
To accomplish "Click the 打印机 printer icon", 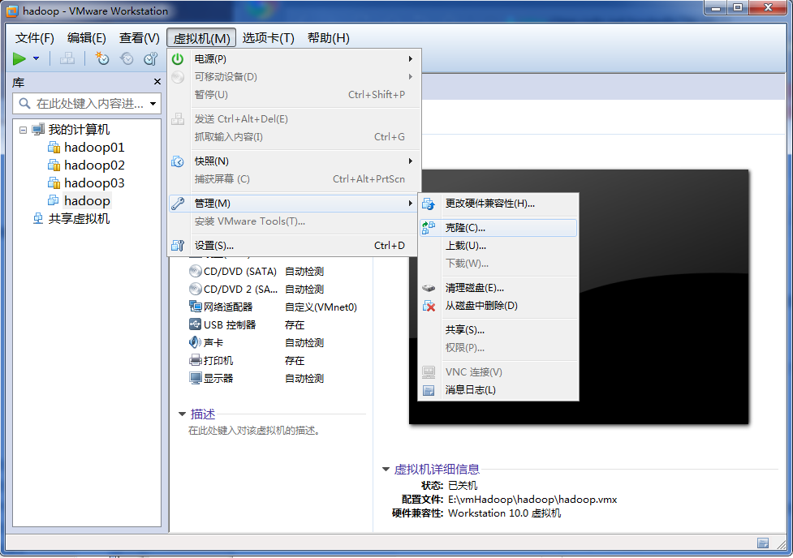I will 196,360.
